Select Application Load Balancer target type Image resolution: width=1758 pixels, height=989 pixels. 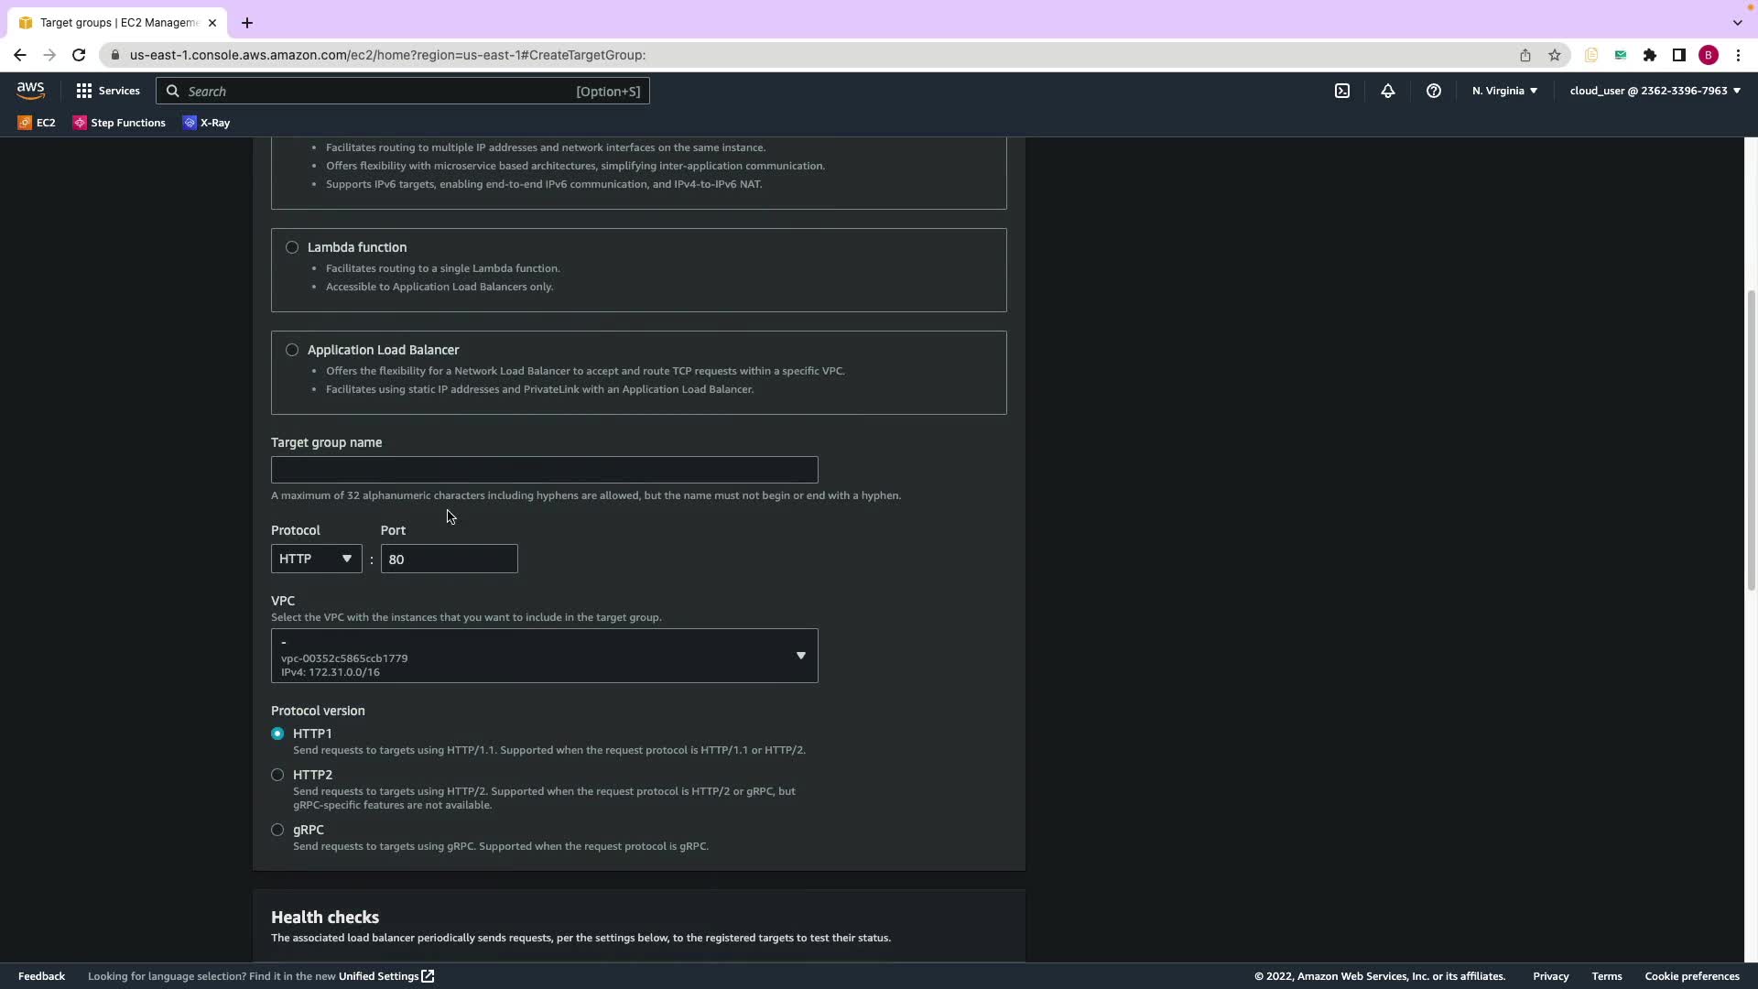click(x=292, y=350)
